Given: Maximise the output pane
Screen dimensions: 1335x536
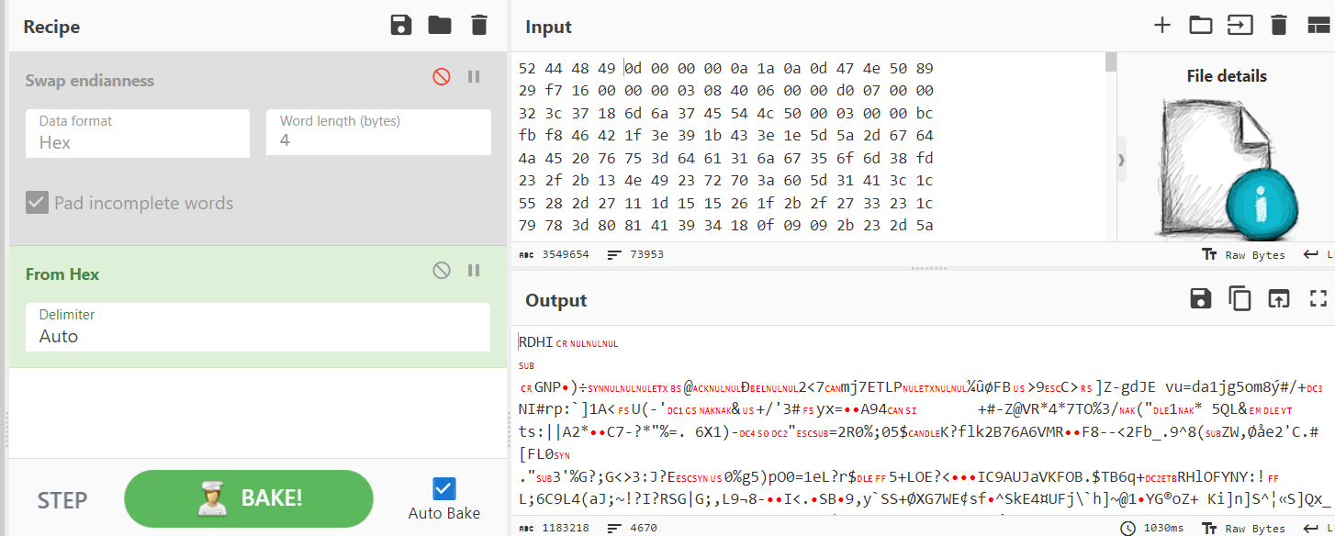Looking at the screenshot, I should tap(1318, 298).
